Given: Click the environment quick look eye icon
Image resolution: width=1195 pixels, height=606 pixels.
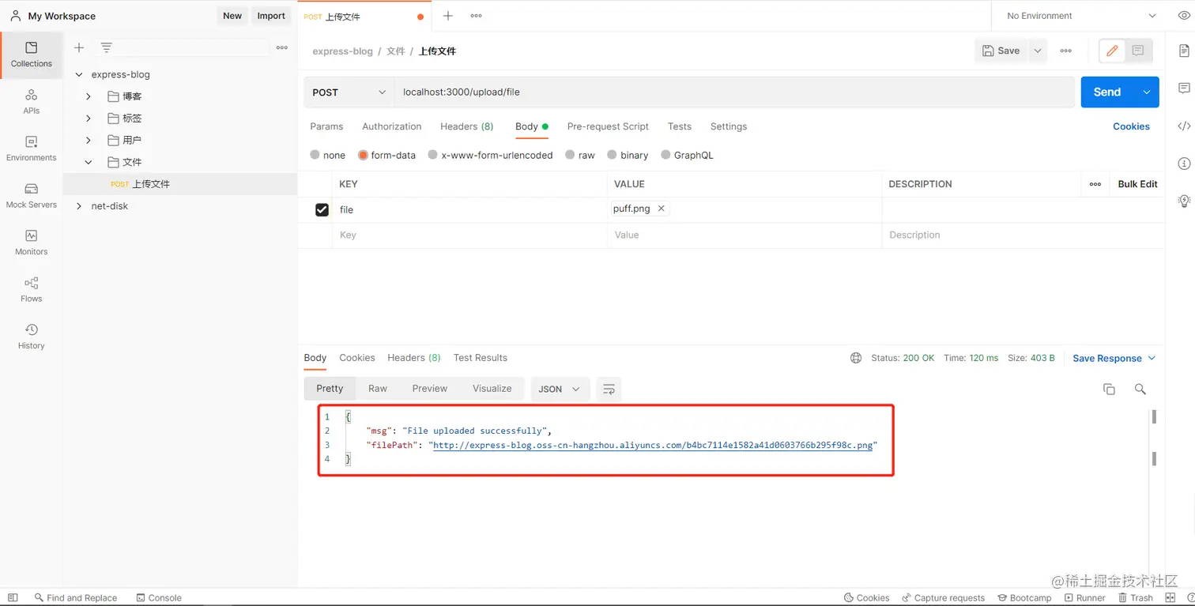Looking at the screenshot, I should (1184, 16).
